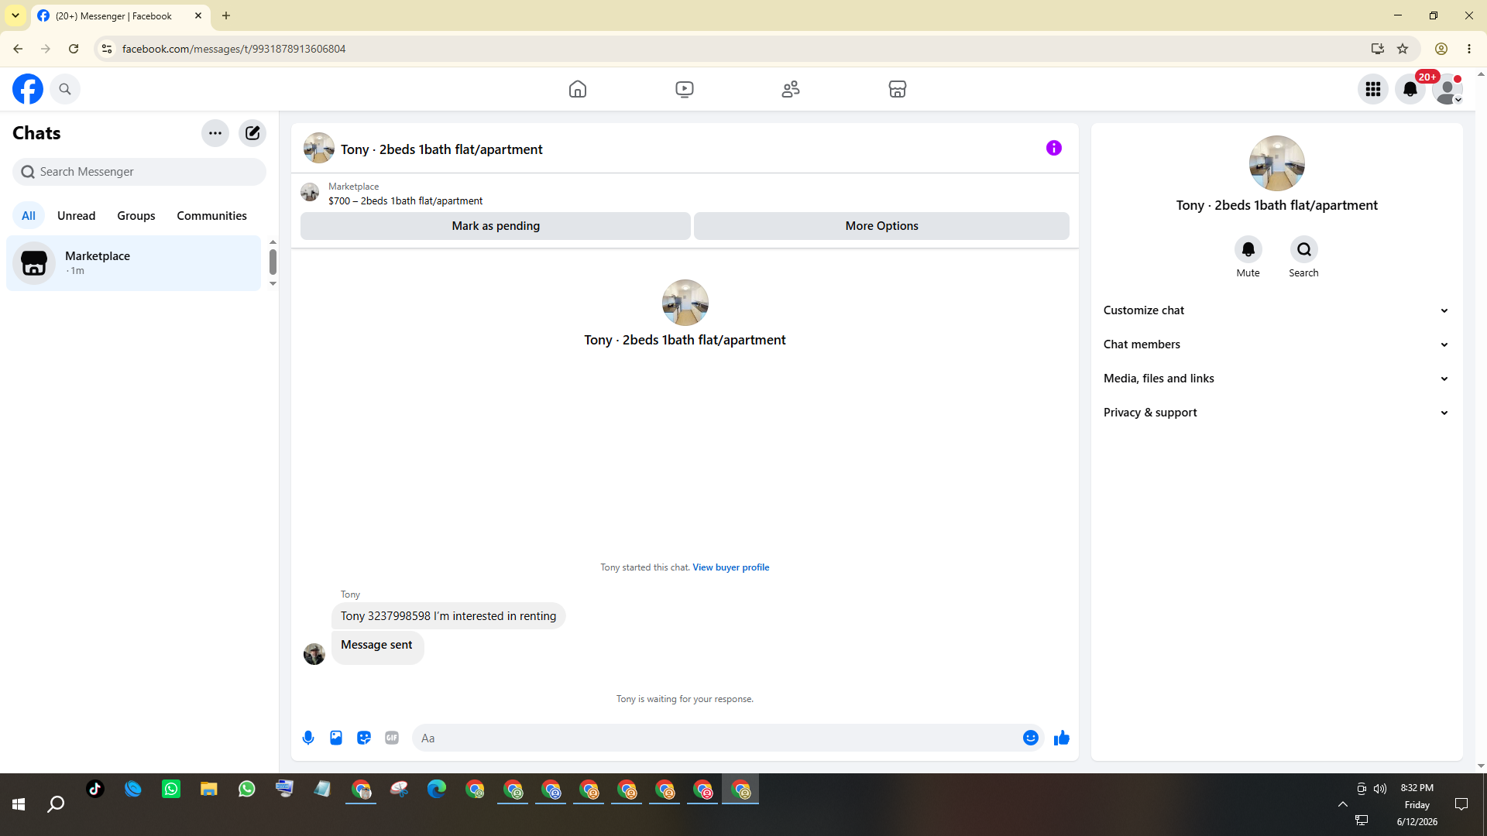The width and height of the screenshot is (1487, 836).
Task: Reload the page in Chrome
Action: (x=74, y=49)
